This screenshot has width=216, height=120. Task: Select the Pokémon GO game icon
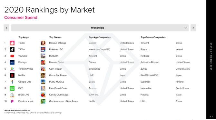(x=43, y=49)
